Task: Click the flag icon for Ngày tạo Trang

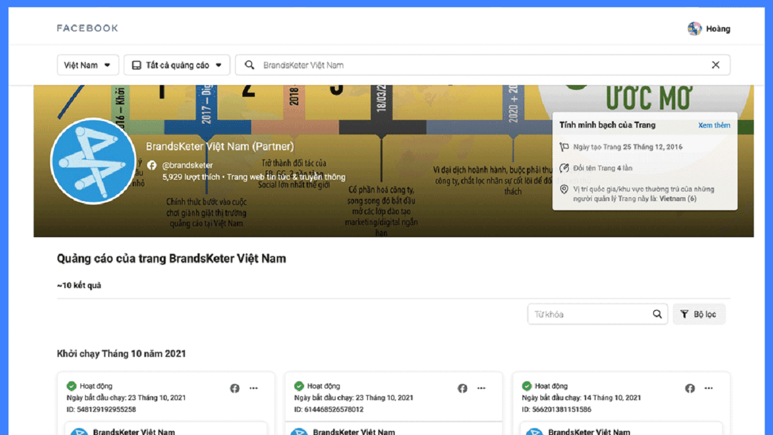Action: [564, 147]
